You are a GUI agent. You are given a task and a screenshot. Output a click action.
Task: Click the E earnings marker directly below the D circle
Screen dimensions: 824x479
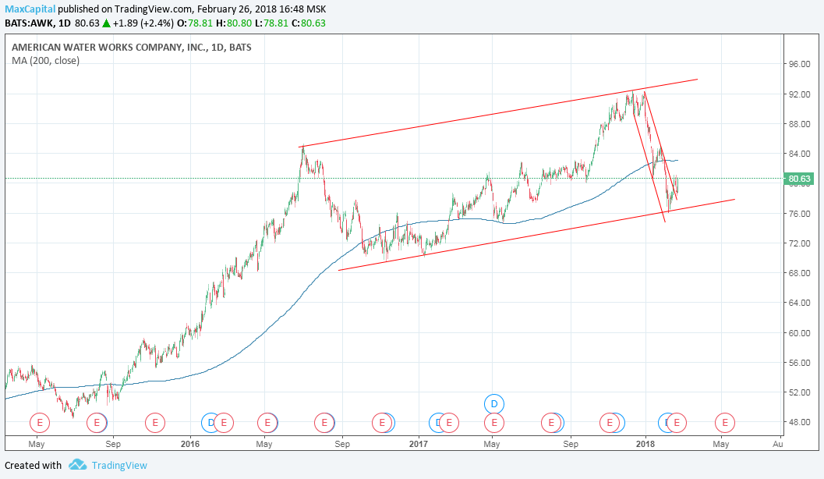click(494, 422)
